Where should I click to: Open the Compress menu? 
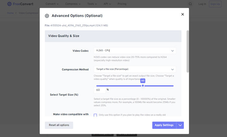[x=73, y=4]
